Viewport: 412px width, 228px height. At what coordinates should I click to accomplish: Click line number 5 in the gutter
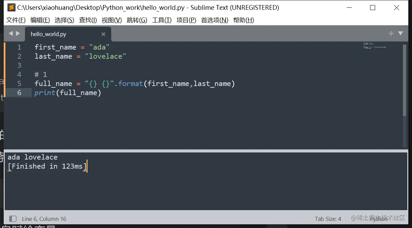(x=19, y=84)
